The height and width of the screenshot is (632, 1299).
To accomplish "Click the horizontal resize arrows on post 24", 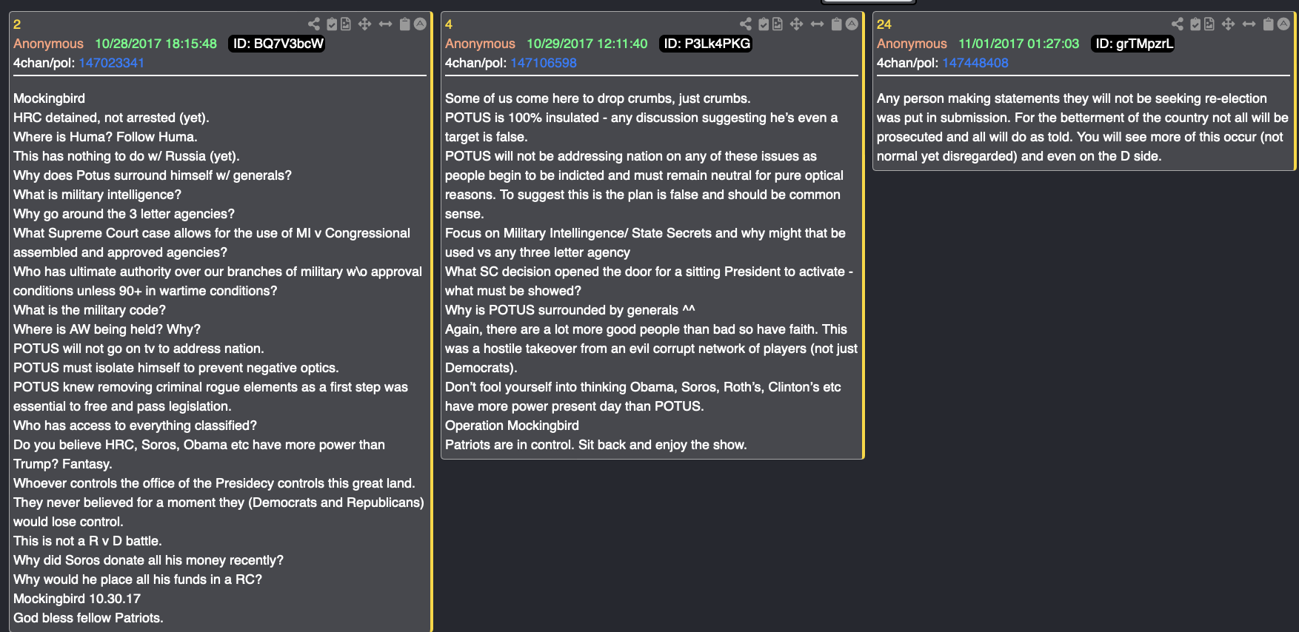I will pos(1249,24).
